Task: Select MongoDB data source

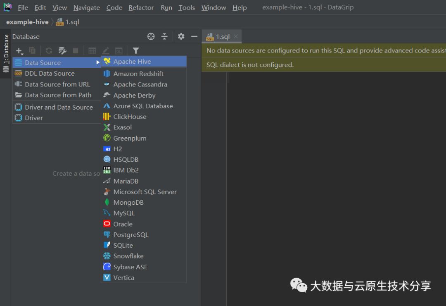Action: click(144, 203)
